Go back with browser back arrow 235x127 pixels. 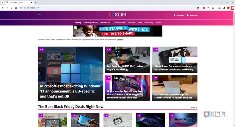coord(3,8)
